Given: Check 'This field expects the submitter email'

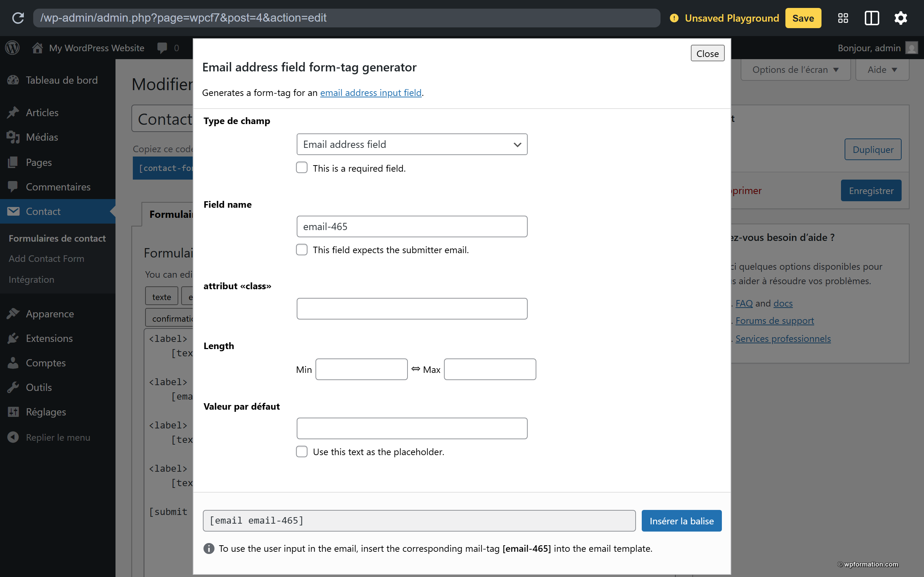Looking at the screenshot, I should coord(302,250).
